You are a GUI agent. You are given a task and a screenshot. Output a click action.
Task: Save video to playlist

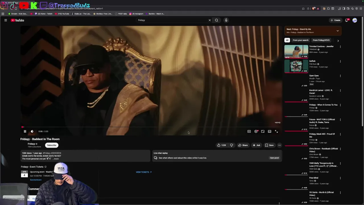pos(269,145)
